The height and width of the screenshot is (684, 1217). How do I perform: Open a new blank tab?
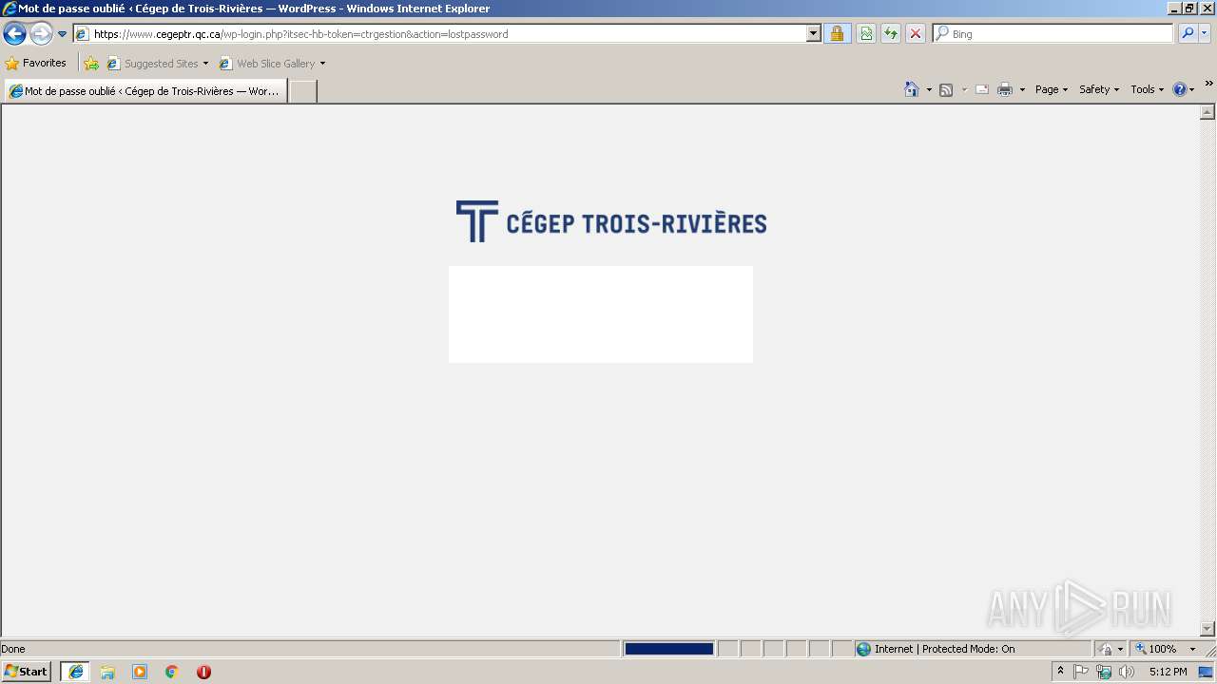point(302,91)
